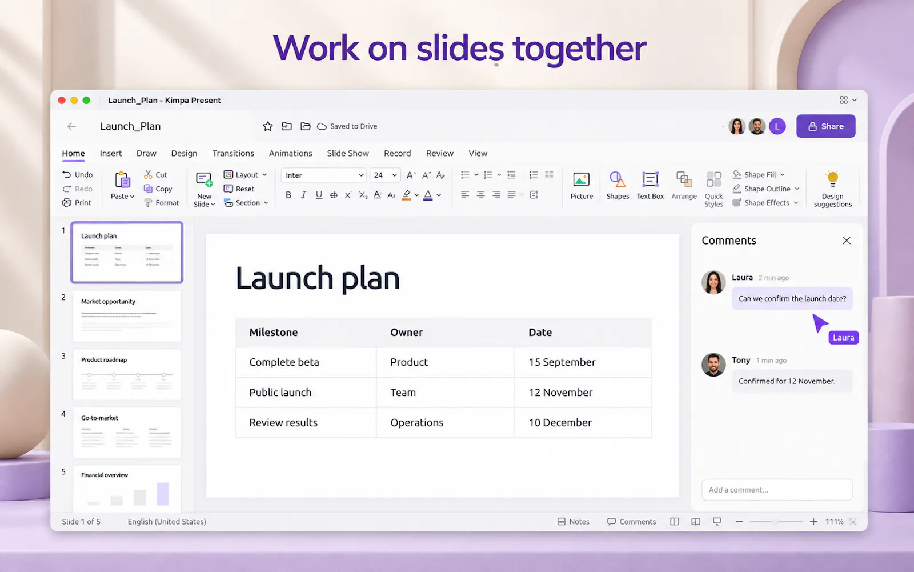Screen dimensions: 914x572
Task: Click the Print icon
Action: coord(67,203)
